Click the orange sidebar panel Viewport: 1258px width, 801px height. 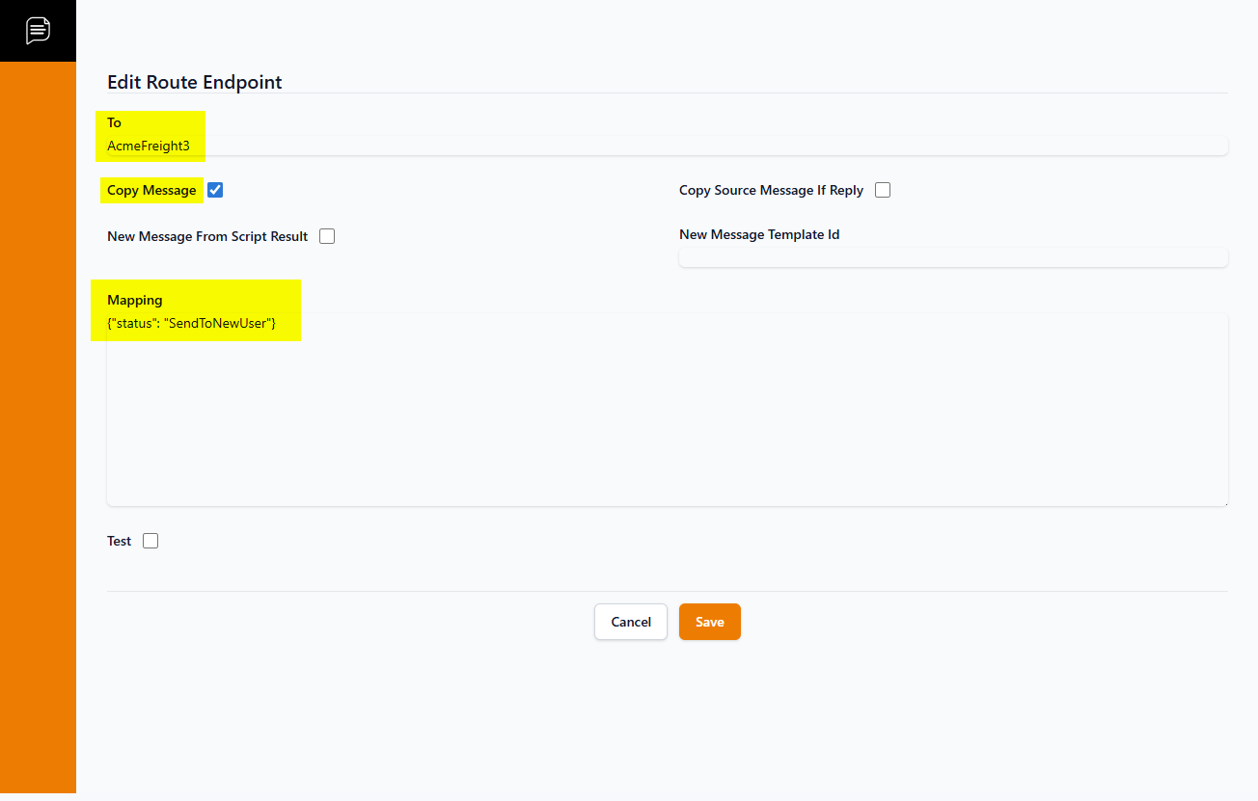(x=38, y=424)
